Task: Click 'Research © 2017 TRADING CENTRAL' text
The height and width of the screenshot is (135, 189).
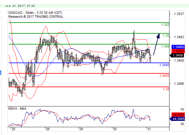Action: click(36, 17)
